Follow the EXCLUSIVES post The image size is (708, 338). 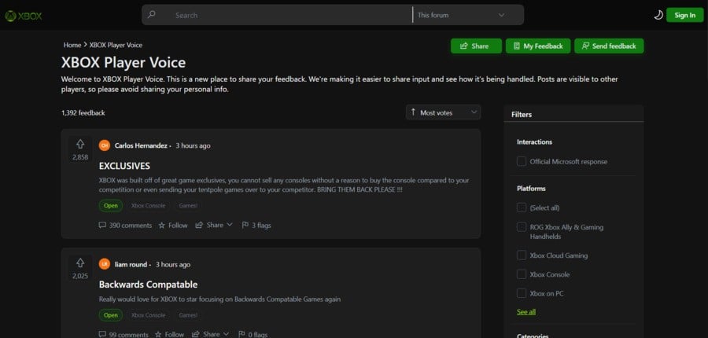[x=173, y=225]
